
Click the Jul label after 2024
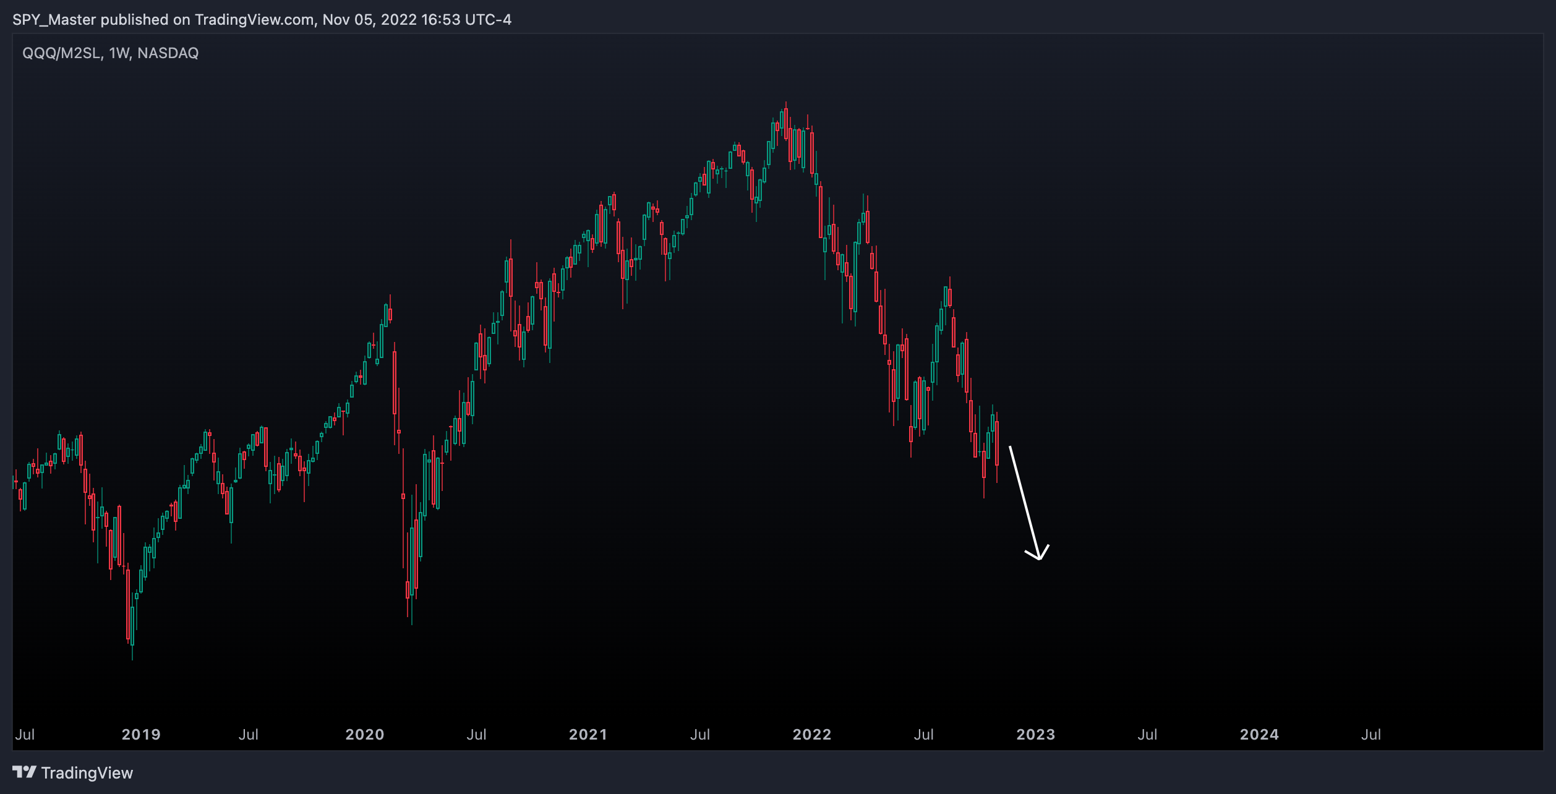(x=1371, y=735)
